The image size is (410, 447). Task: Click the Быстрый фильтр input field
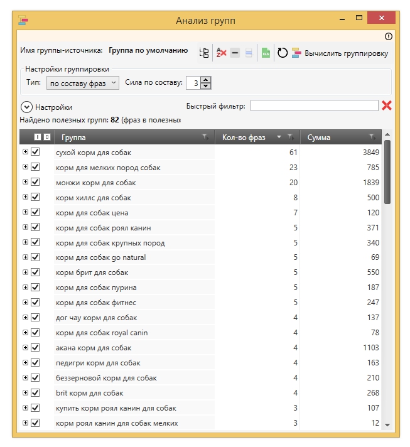pyautogui.click(x=314, y=105)
